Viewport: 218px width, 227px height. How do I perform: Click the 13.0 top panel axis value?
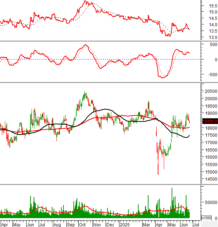point(213,37)
